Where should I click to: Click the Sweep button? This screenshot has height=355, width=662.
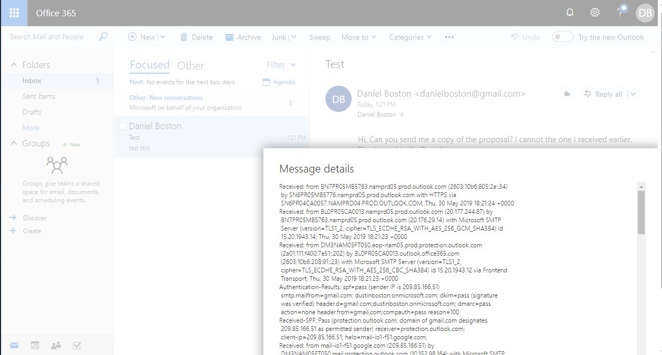click(x=319, y=37)
